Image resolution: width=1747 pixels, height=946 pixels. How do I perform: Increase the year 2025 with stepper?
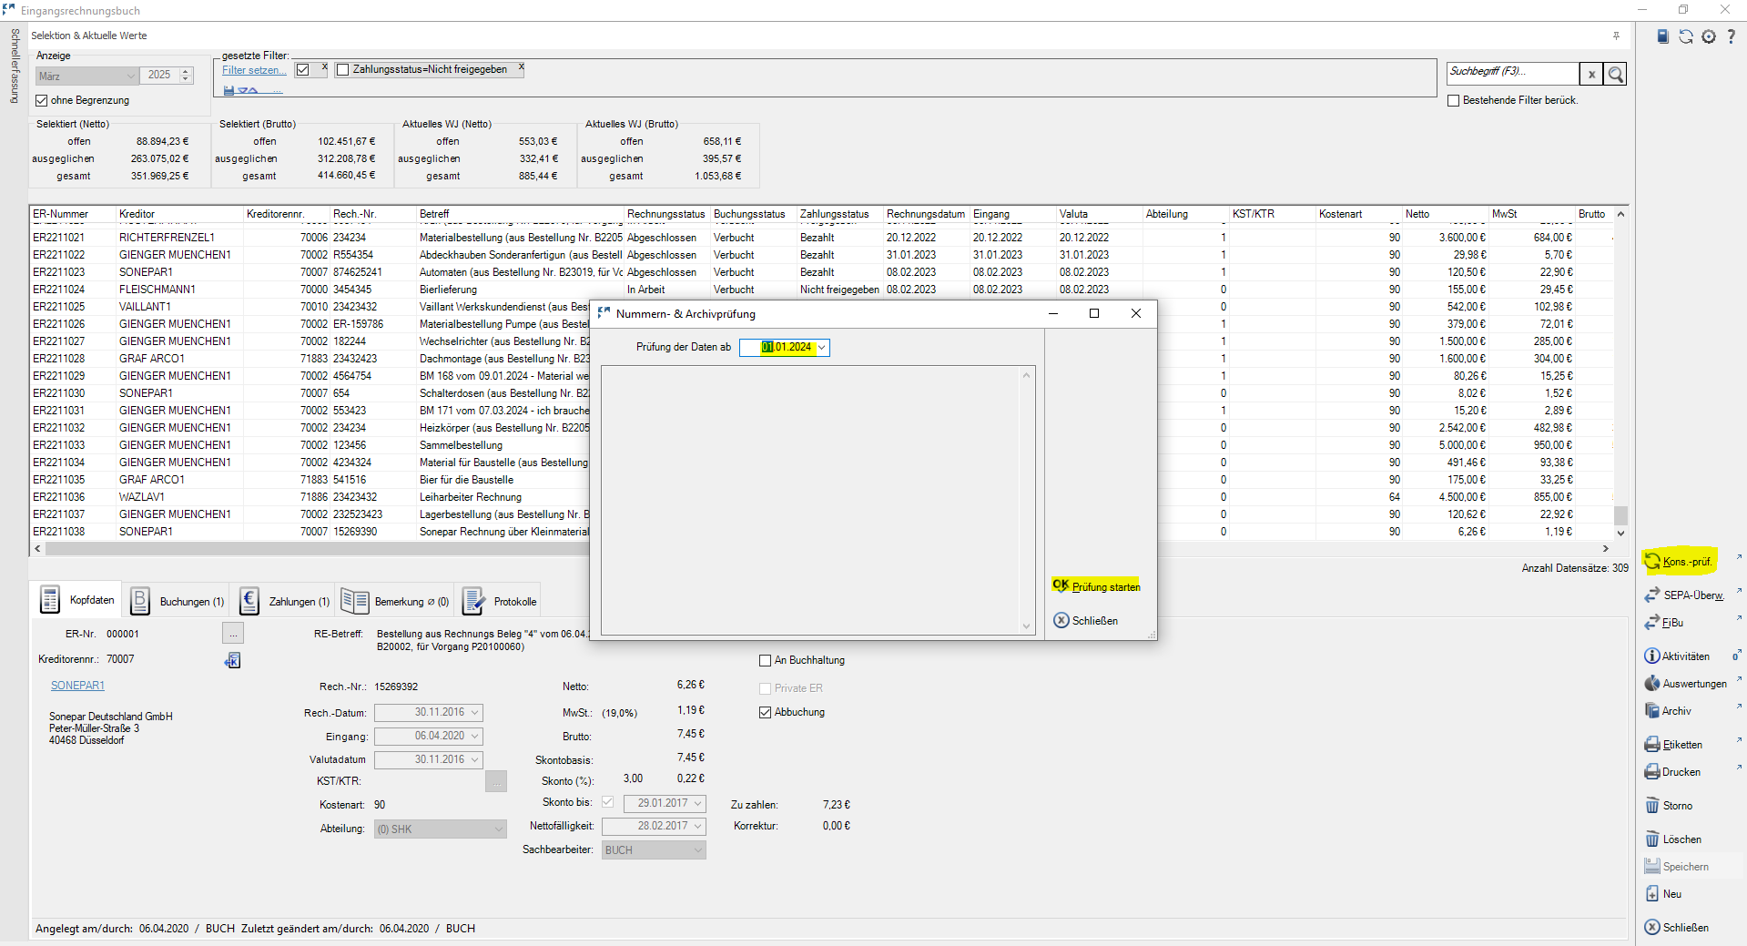186,72
